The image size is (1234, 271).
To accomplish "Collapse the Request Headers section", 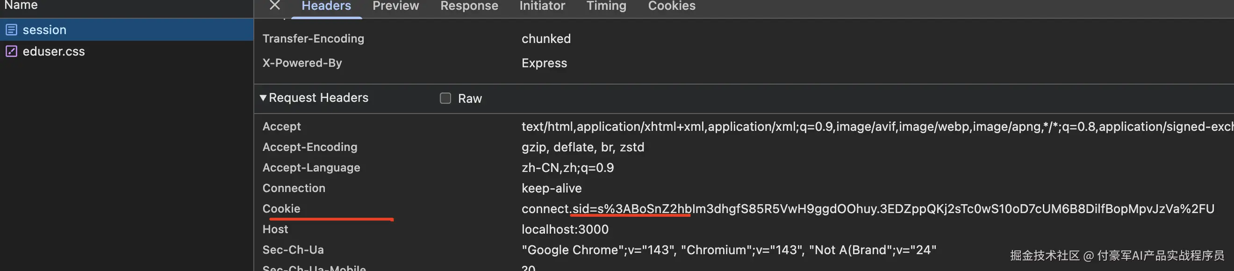I will click(263, 98).
